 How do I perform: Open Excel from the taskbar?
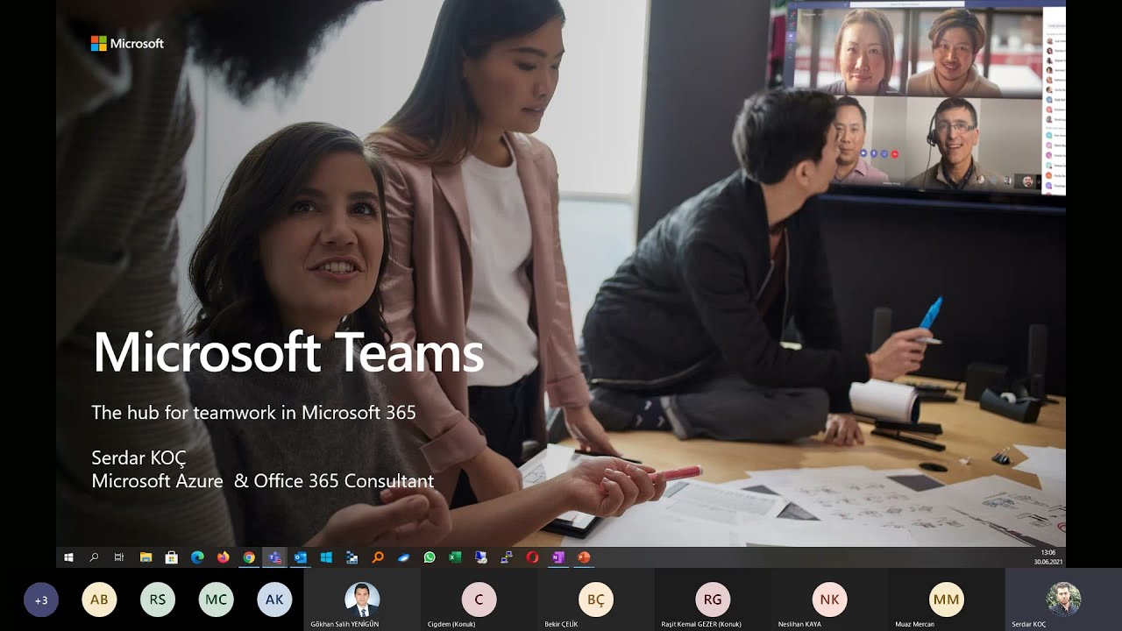[x=455, y=557]
